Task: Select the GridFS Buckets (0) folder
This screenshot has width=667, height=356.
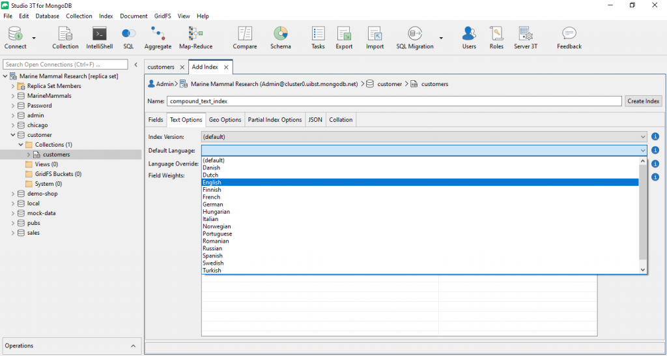Action: click(x=58, y=174)
